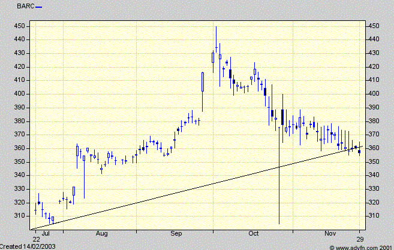The height and width of the screenshot is (250, 394).
Task: Open the www.advfn.com copyright link
Action: (x=359, y=246)
